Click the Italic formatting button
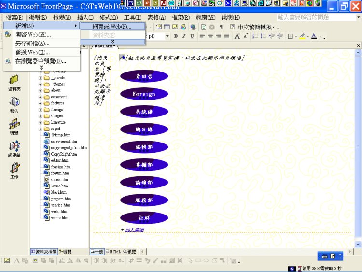Image resolution: width=362 pixels, height=272 pixels. pyautogui.click(x=184, y=36)
